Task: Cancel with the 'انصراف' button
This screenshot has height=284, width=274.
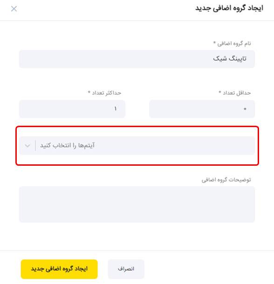Action: (x=126, y=269)
